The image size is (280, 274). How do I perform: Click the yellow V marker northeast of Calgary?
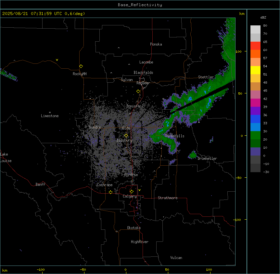[139, 190]
